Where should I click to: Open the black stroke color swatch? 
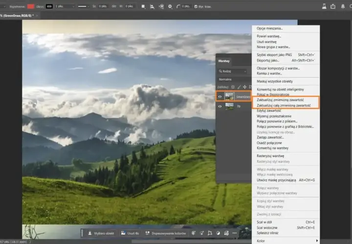pyautogui.click(x=49, y=6)
